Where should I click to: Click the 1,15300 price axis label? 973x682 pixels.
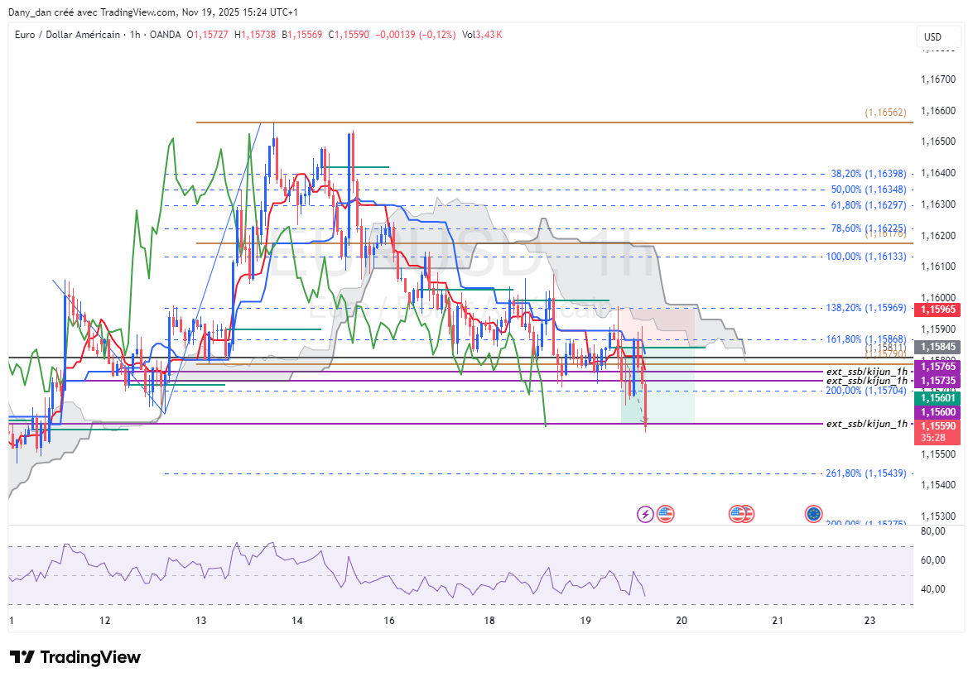tap(938, 516)
